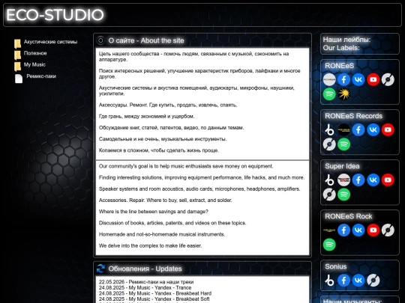405x303 pixels.
Task: Open the YouTube icon under RONEeS Rock
Action: coord(373,230)
